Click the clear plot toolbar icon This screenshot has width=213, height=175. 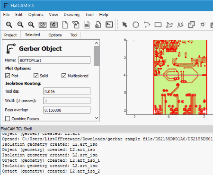[x=43, y=25]
